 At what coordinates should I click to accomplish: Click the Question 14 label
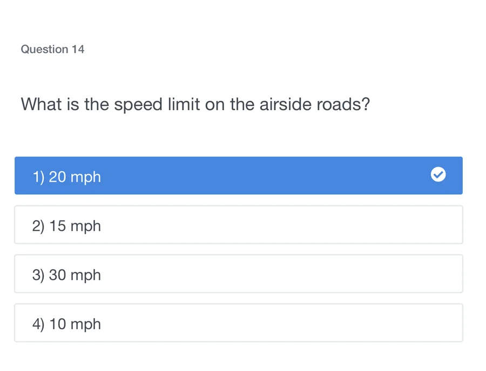click(x=52, y=49)
